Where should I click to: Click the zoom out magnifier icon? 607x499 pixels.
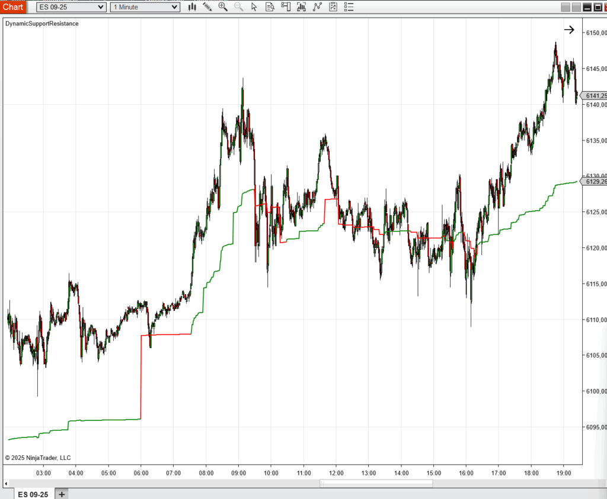(x=238, y=7)
